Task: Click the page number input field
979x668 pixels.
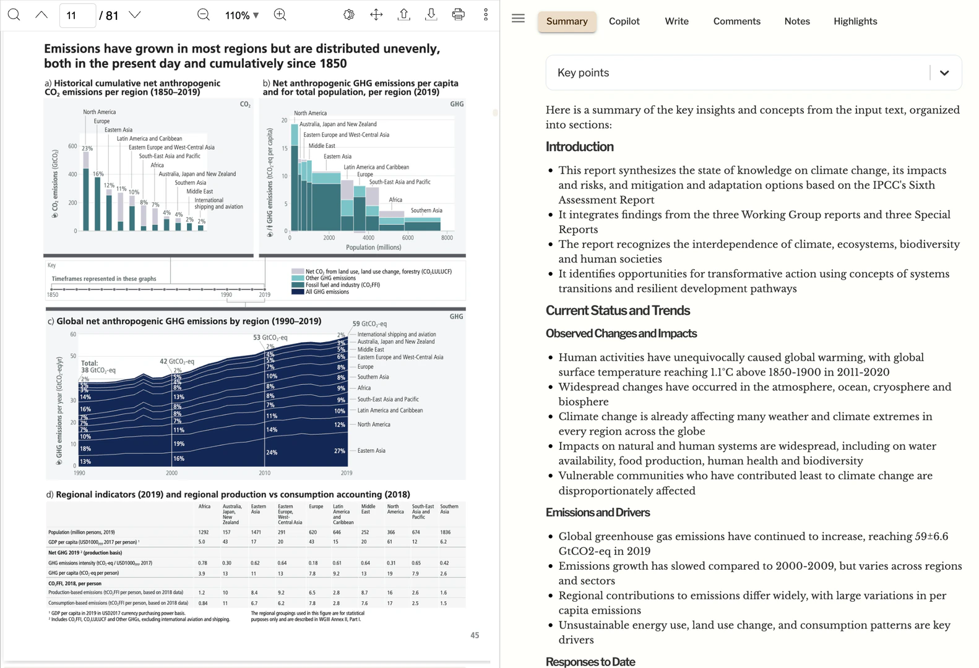Action: coord(77,15)
